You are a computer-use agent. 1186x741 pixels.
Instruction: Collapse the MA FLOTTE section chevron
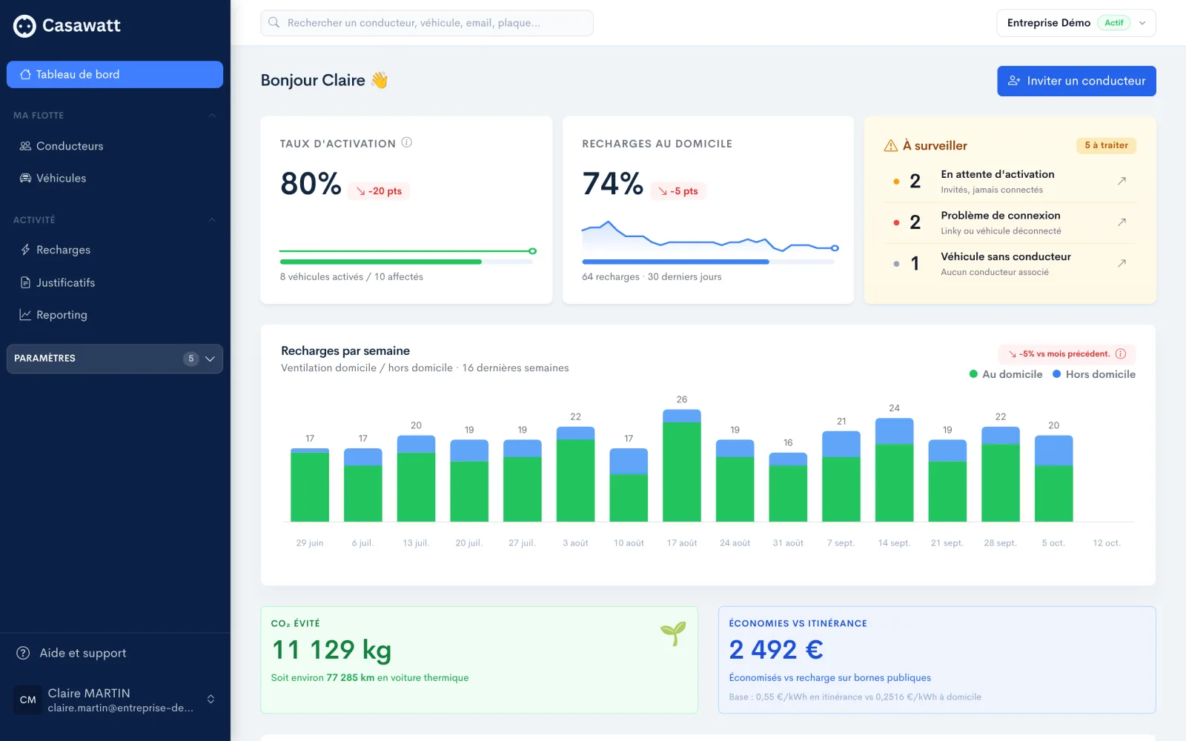click(x=212, y=116)
